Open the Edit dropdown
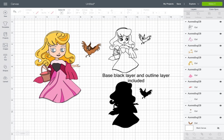224x140 pixels. 69,13
